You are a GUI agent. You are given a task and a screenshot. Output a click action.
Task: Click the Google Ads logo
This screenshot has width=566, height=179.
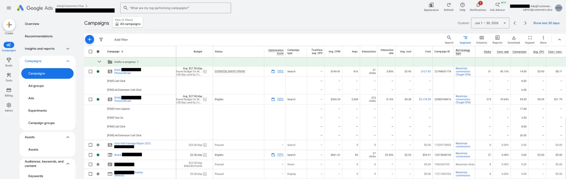(x=35, y=8)
